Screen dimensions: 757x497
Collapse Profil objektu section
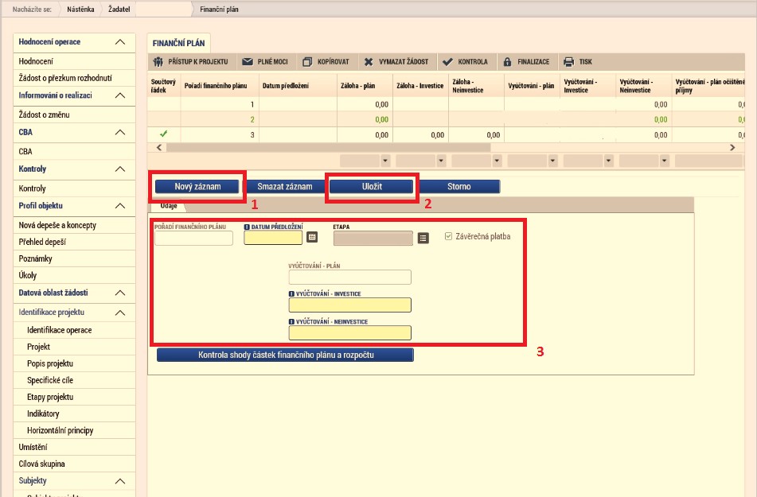click(120, 205)
